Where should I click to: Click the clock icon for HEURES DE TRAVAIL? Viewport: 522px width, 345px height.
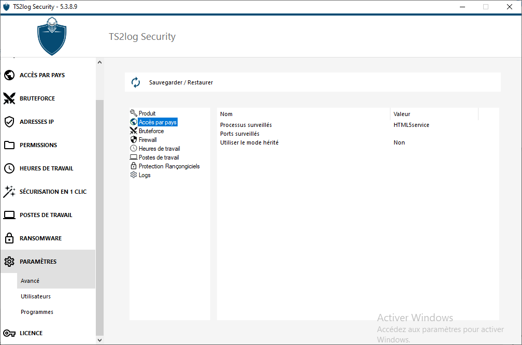[9, 168]
